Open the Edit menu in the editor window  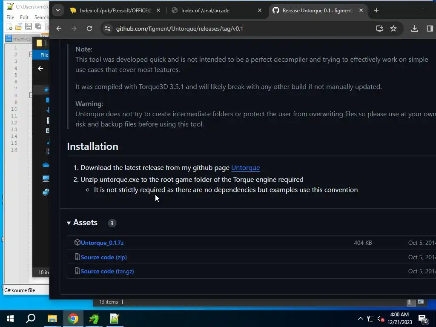click(x=24, y=17)
